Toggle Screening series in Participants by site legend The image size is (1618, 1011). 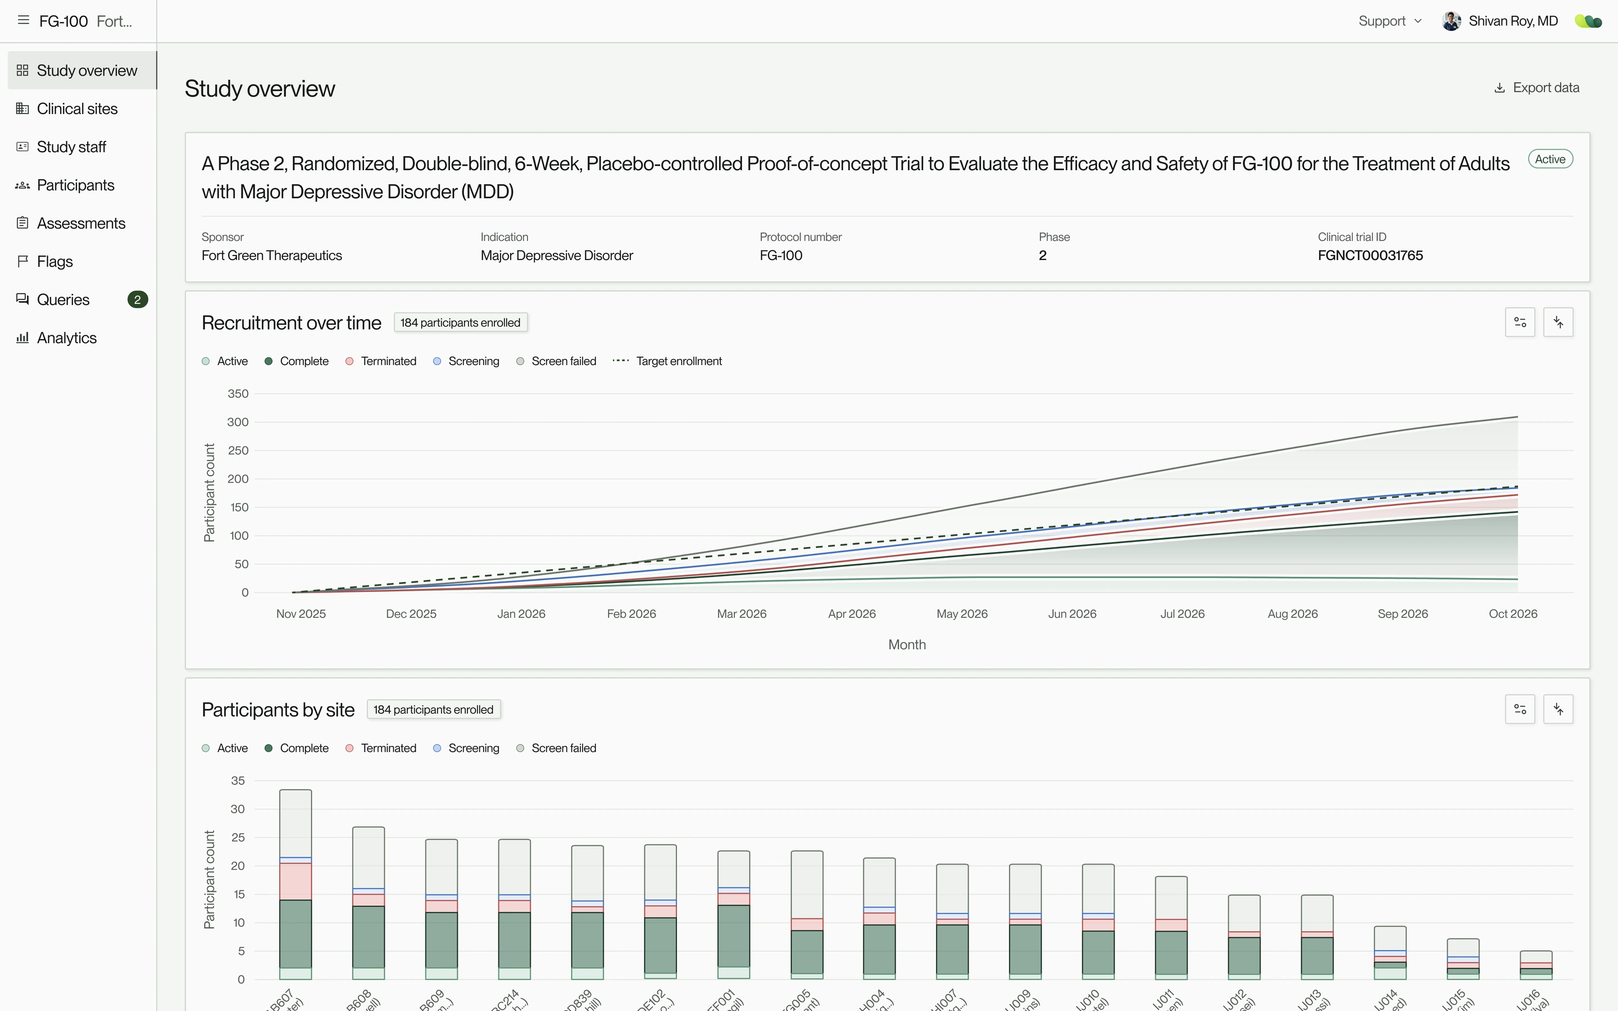(466, 748)
